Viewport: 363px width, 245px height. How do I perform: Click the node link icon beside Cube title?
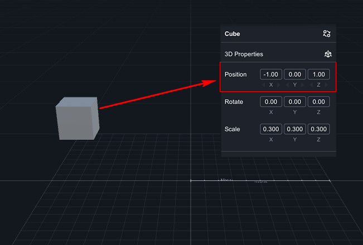pos(327,34)
